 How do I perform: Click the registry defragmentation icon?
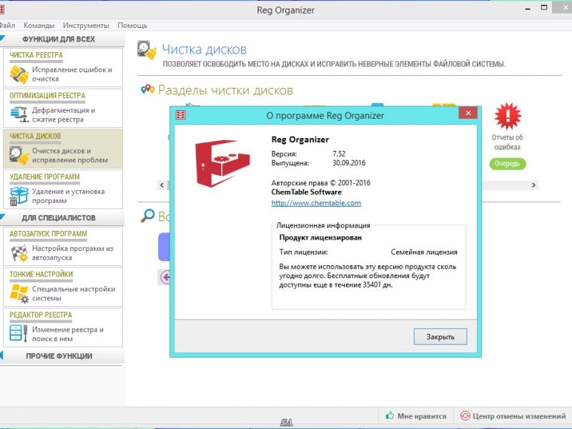pyautogui.click(x=19, y=114)
